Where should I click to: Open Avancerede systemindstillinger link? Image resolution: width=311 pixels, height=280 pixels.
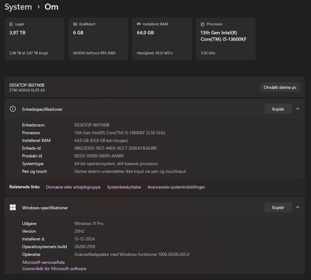[x=176, y=187]
